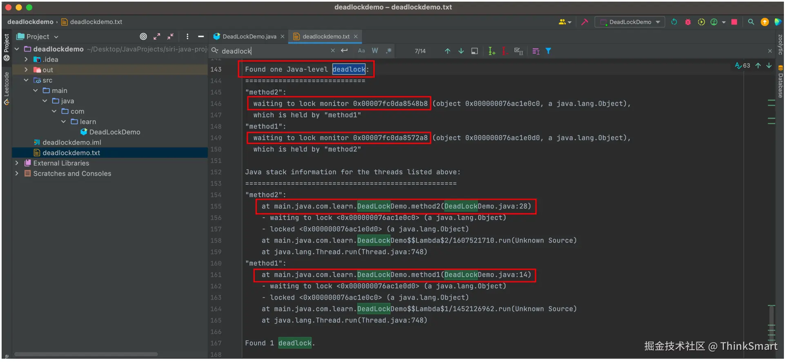Click deadlockdemo.txt breadcrumb in navigation bar
The width and height of the screenshot is (788, 362).
click(x=92, y=22)
